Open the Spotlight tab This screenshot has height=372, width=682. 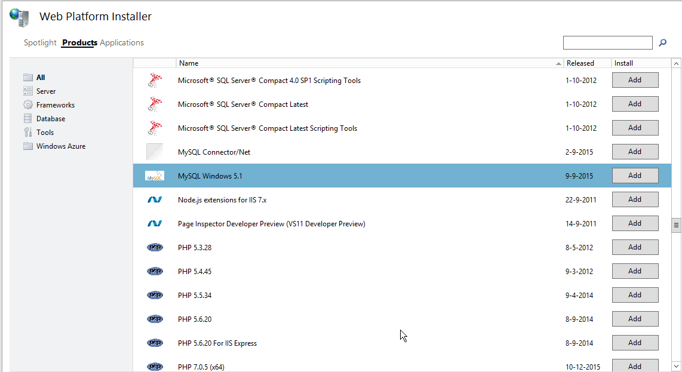pyautogui.click(x=40, y=42)
